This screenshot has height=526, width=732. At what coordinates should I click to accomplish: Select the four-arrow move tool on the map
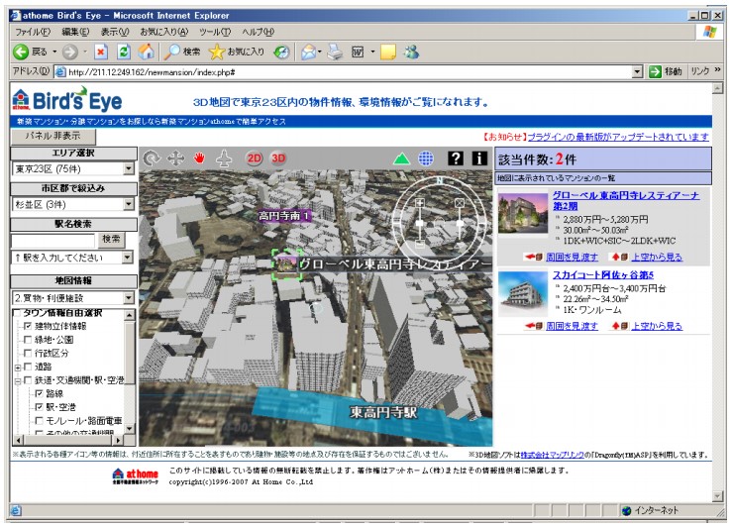coord(176,158)
